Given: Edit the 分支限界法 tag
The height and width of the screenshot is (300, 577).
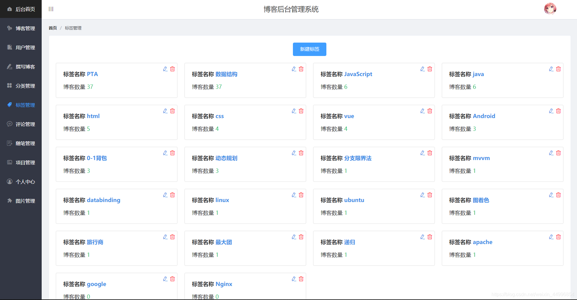Looking at the screenshot, I should [x=422, y=153].
